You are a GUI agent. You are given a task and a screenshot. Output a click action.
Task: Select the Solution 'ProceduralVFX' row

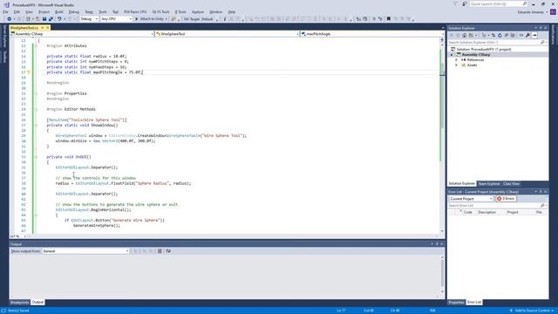[498, 50]
